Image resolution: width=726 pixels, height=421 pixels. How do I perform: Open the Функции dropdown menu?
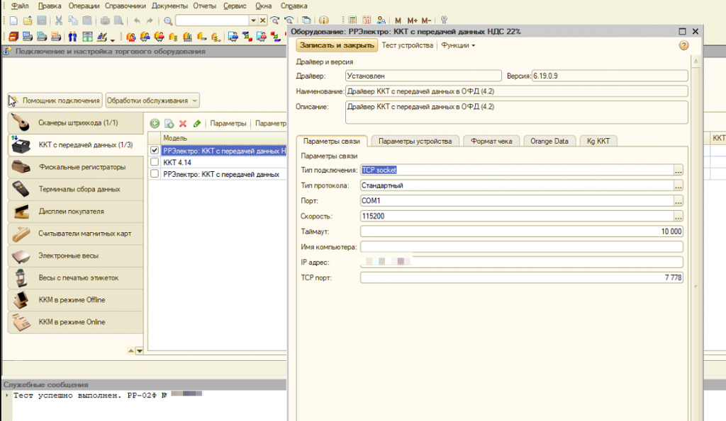tap(457, 45)
